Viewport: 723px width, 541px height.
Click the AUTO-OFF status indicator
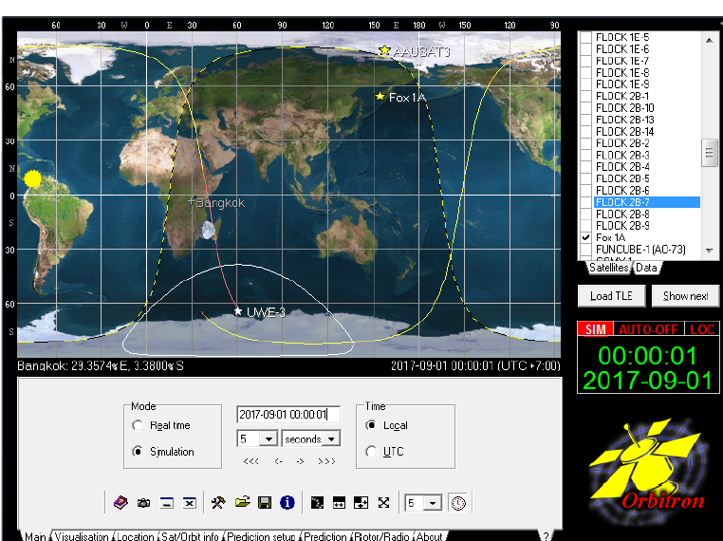pyautogui.click(x=648, y=329)
